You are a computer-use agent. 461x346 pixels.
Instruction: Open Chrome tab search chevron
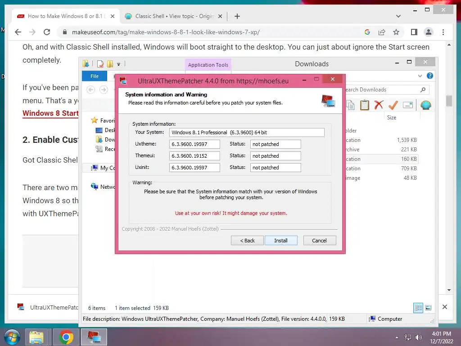click(x=398, y=16)
